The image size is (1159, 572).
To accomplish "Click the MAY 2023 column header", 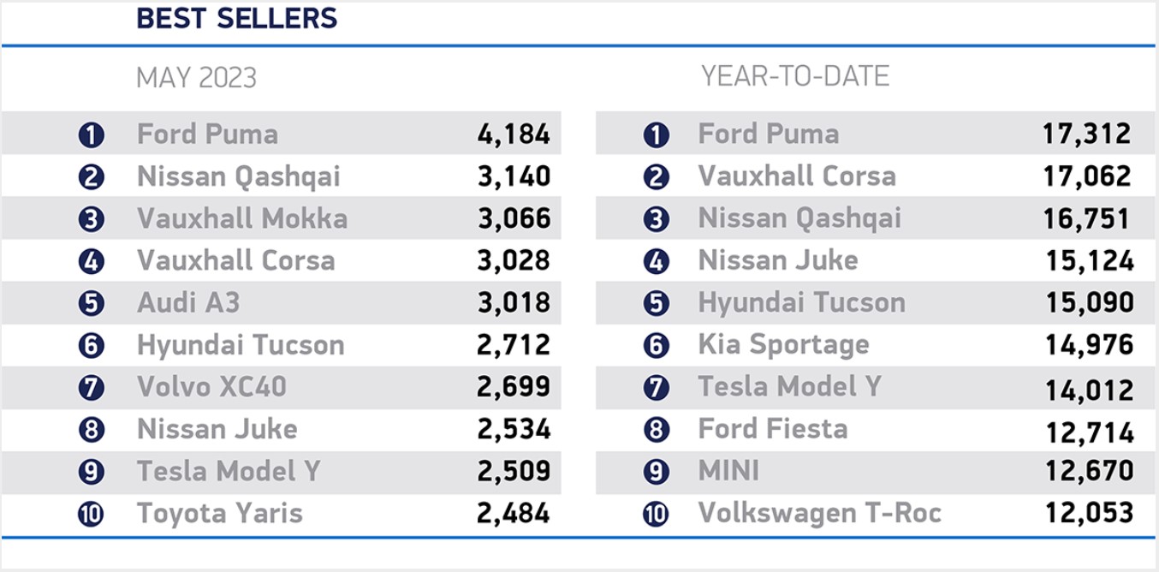I will tap(197, 78).
